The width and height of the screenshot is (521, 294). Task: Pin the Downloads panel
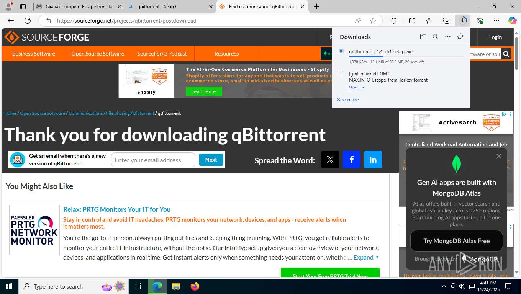[460, 37]
